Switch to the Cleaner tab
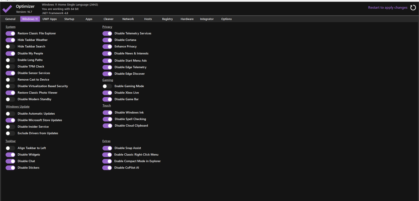 pyautogui.click(x=108, y=19)
